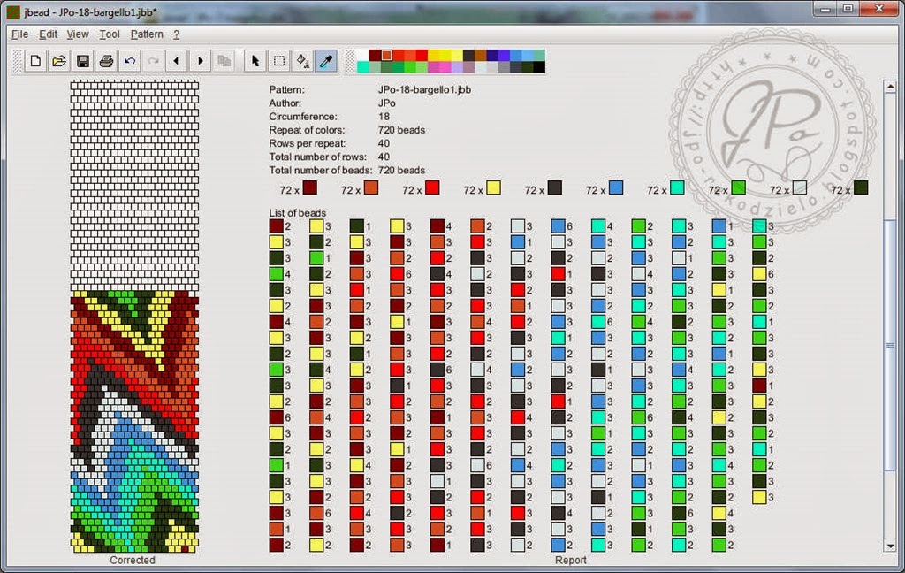The image size is (905, 573).
Task: Undo the last change
Action: [130, 61]
